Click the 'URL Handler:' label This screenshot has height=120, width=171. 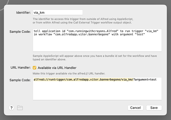click(21, 68)
